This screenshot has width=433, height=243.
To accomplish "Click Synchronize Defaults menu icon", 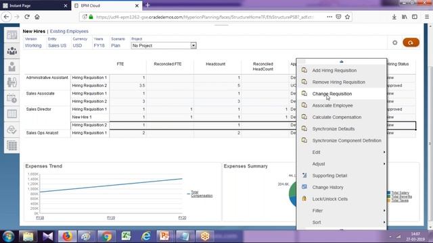I will 304,129.
